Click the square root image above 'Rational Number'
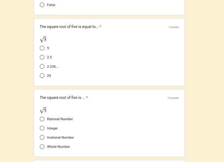This screenshot has height=162, width=224. (x=43, y=110)
